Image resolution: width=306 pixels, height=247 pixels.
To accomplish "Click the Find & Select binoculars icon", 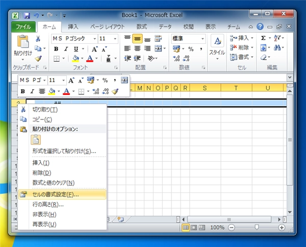I will click(277, 47).
